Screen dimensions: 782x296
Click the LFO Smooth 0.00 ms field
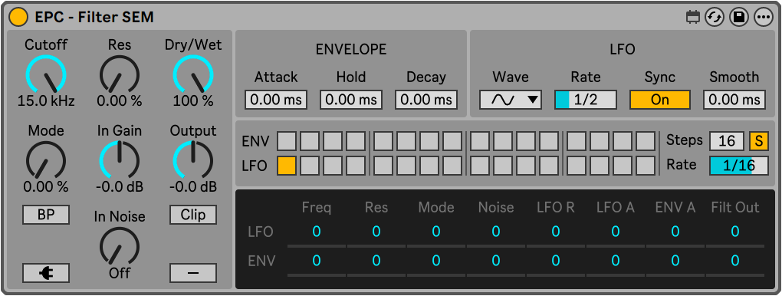(734, 100)
